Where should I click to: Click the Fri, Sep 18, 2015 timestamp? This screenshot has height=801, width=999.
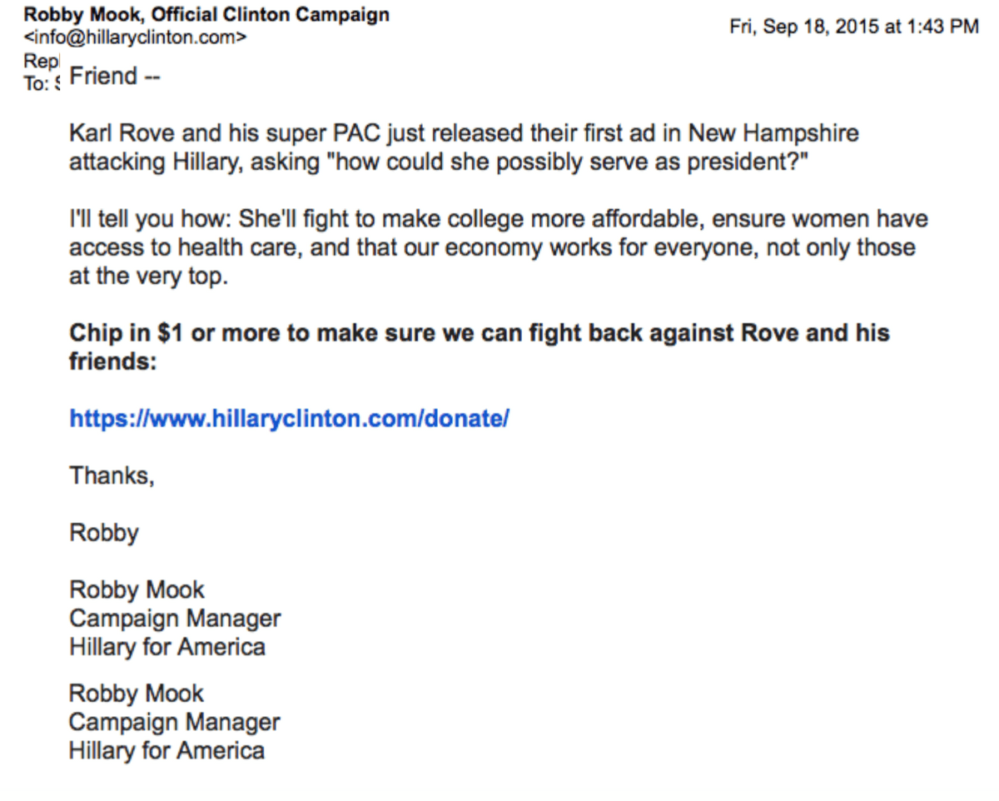click(853, 27)
